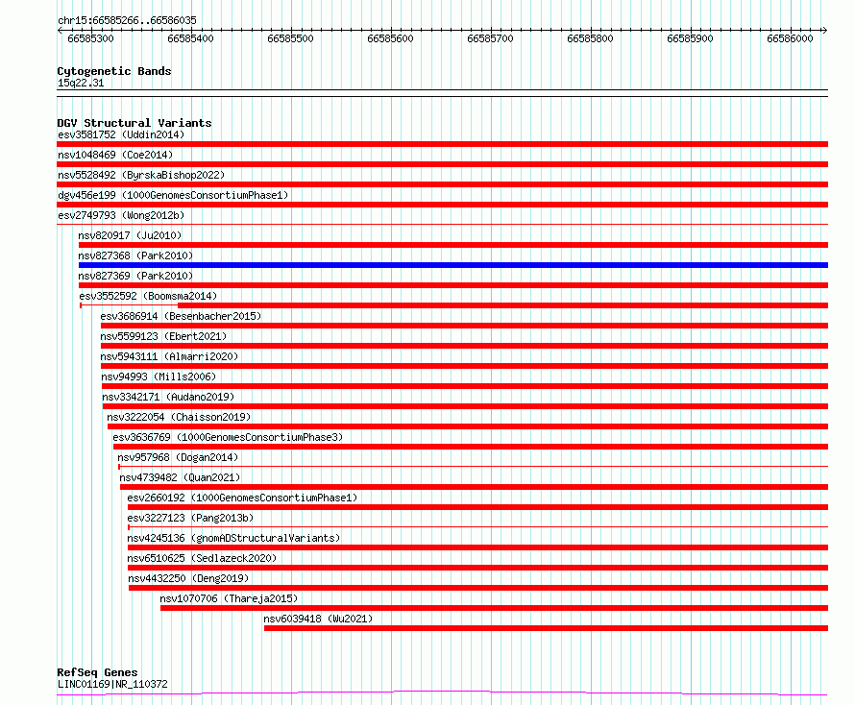Open esv3686914 (Besenbacher2015) label
855x705 pixels.
(181, 316)
